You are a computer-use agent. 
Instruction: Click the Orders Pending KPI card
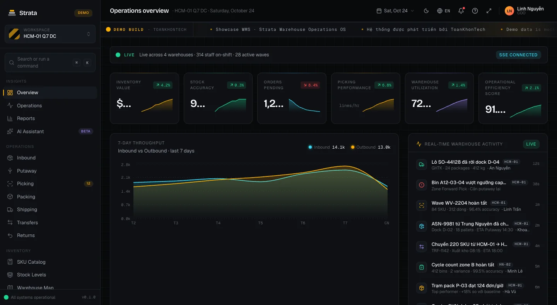292,98
